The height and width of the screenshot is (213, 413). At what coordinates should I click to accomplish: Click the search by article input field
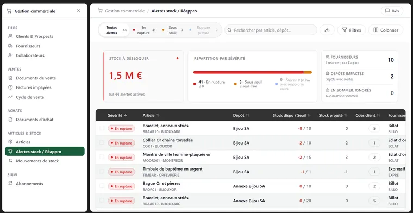271,30
